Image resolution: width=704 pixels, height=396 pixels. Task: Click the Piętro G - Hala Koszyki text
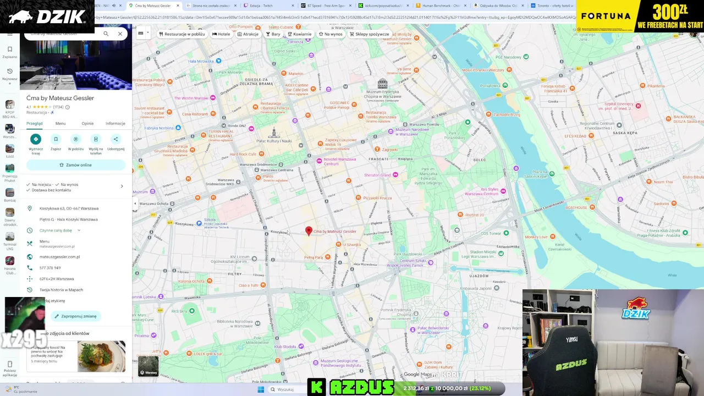point(69,219)
